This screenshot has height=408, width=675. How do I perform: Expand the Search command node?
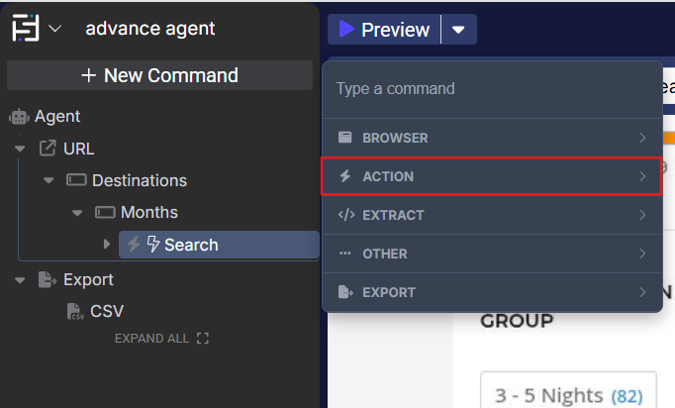click(108, 245)
